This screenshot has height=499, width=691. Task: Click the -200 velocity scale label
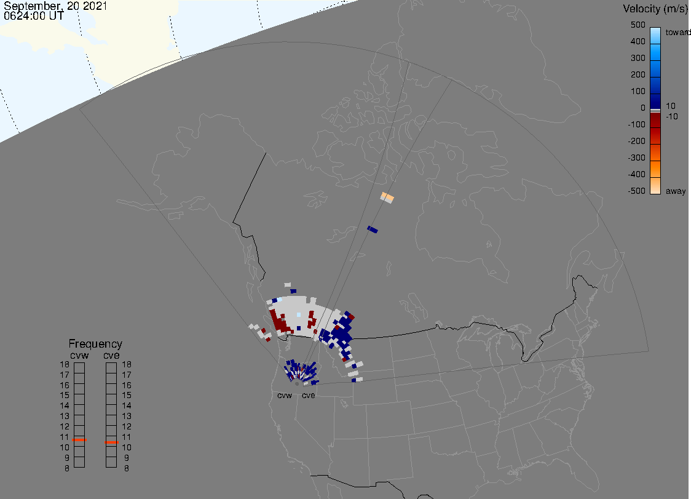click(636, 141)
